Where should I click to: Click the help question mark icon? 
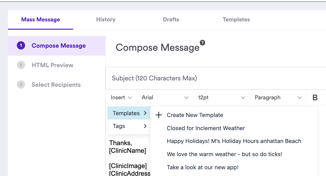coord(202,42)
